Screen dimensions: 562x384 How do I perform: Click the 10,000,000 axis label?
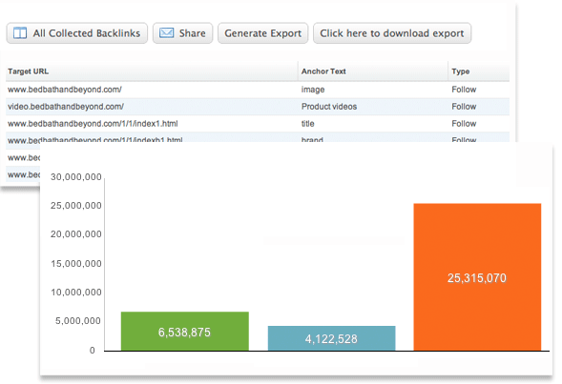pyautogui.click(x=76, y=293)
